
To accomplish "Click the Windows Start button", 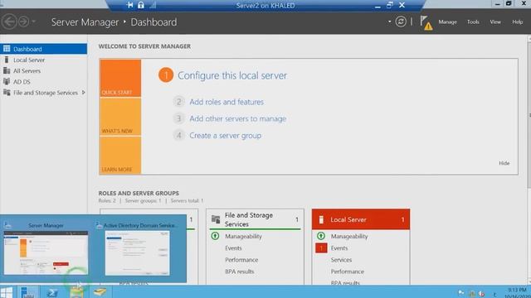I will (x=7, y=292).
